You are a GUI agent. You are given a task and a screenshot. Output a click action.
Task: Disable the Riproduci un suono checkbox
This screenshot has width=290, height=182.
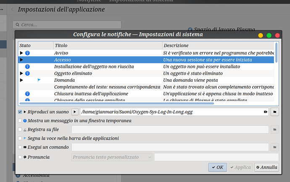[20, 112]
